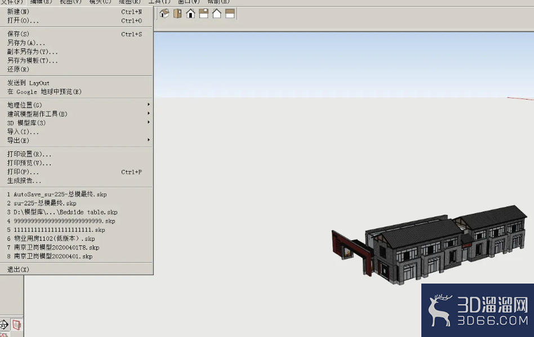Switch to the Front view icon

(x=190, y=14)
